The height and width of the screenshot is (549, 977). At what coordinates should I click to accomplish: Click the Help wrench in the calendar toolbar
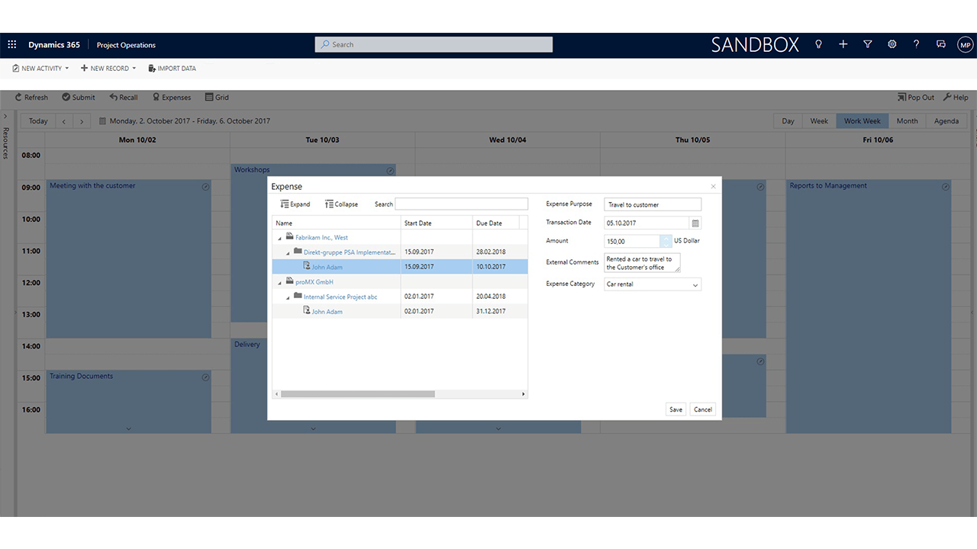[956, 98]
